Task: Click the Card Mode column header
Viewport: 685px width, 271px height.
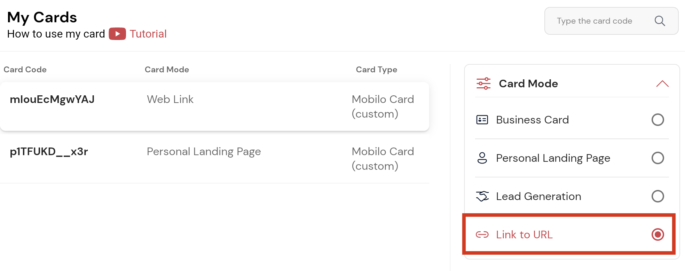Action: 167,70
